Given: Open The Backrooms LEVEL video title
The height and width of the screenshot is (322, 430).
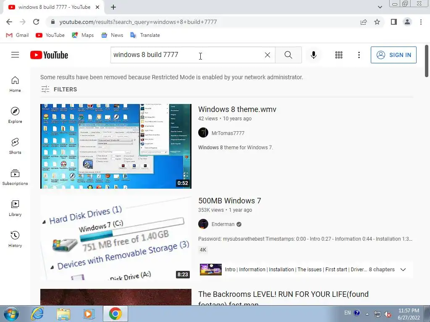Looking at the screenshot, I should click(283, 299).
